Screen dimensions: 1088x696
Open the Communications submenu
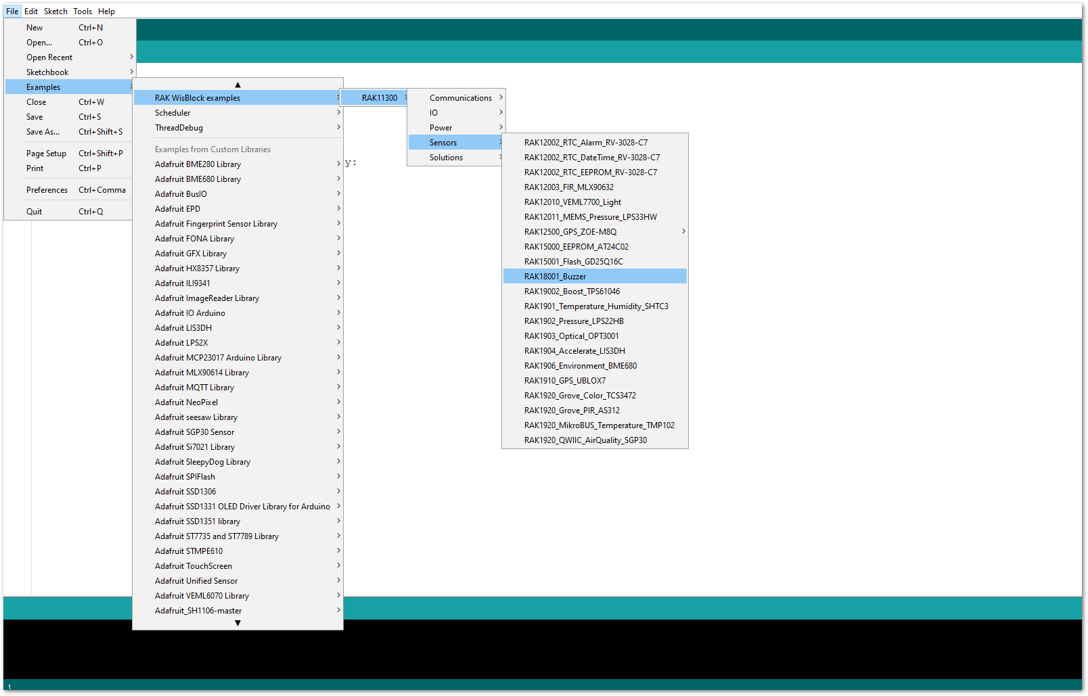coord(456,98)
